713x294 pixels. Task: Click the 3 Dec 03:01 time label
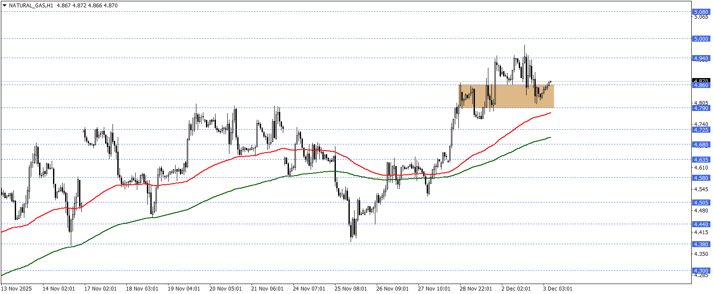tap(557, 289)
